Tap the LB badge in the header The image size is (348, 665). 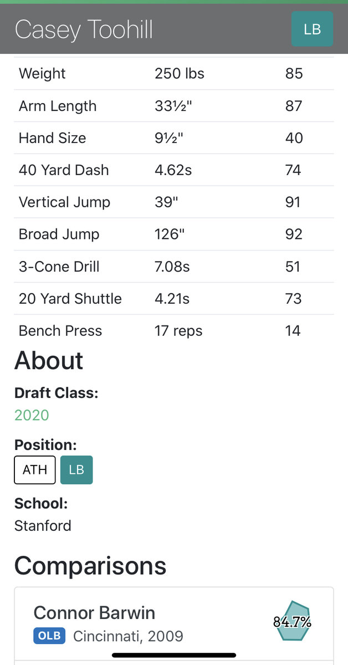[312, 29]
